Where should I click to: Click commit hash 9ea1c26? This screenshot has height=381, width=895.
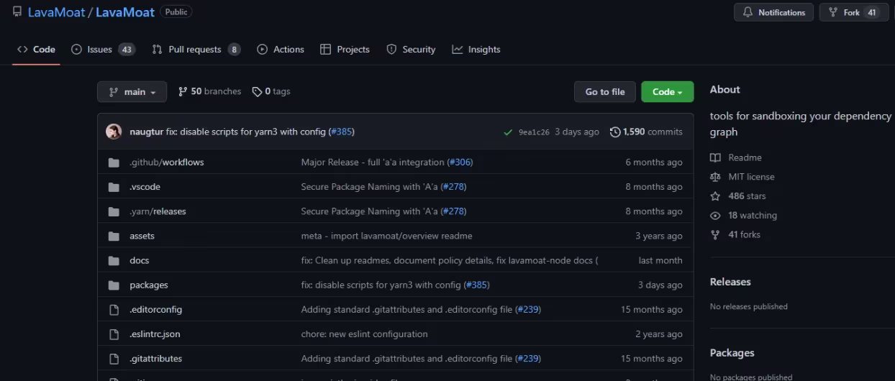coord(534,132)
